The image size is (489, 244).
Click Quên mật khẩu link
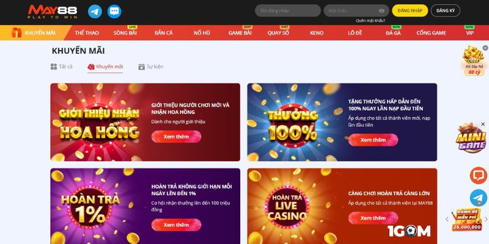(x=370, y=21)
